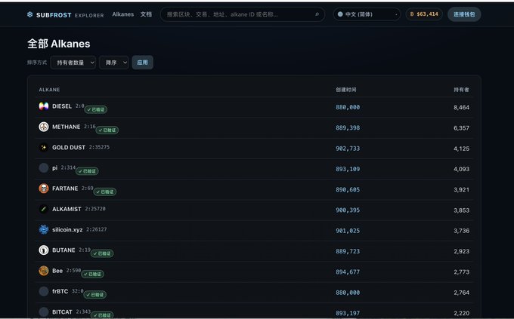Open block 880,000 in the frBTC row

coord(348,293)
